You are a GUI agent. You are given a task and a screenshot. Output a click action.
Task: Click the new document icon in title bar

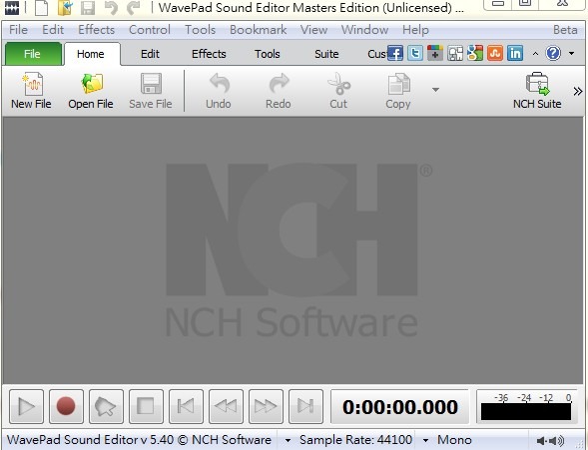tap(41, 8)
